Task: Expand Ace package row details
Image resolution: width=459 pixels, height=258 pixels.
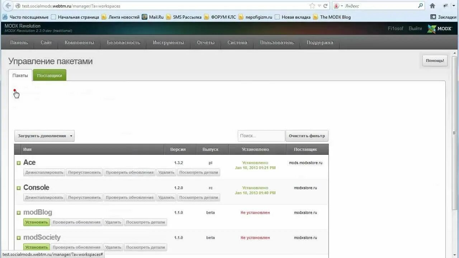Action: click(x=19, y=163)
